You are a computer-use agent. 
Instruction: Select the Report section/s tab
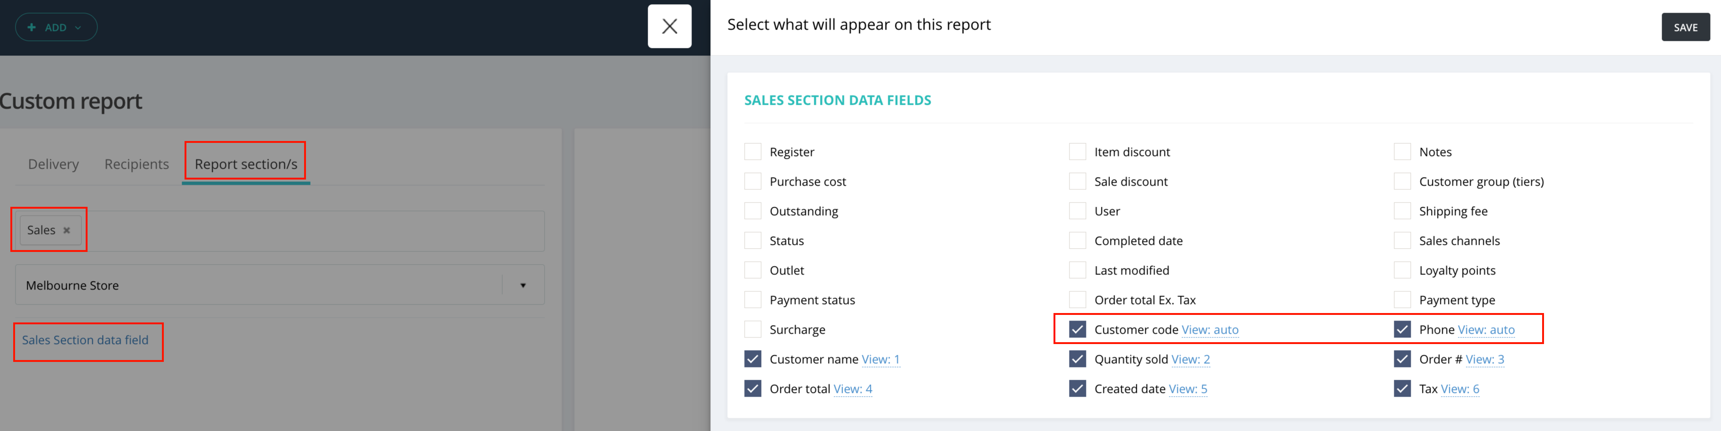coord(246,164)
